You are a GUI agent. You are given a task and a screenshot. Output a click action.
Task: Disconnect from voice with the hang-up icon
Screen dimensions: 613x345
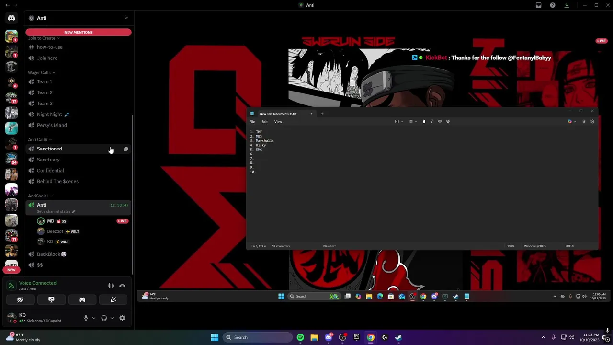pyautogui.click(x=122, y=286)
